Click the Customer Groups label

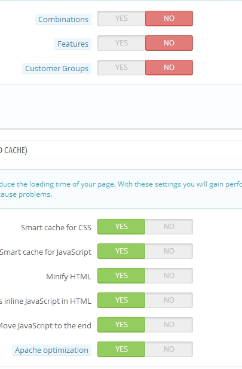click(x=57, y=69)
